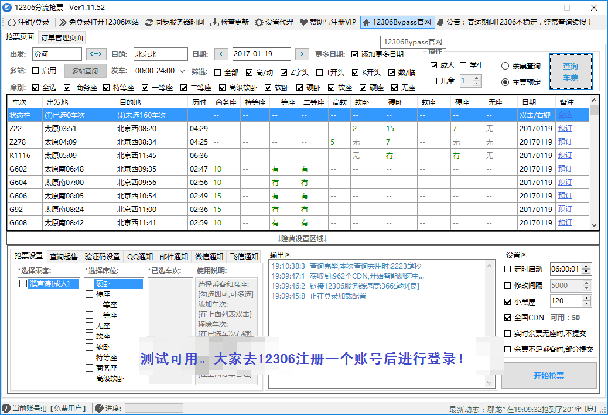This screenshot has width=608, height=415.
Task: Click the 出发 station input field
Action: click(57, 54)
